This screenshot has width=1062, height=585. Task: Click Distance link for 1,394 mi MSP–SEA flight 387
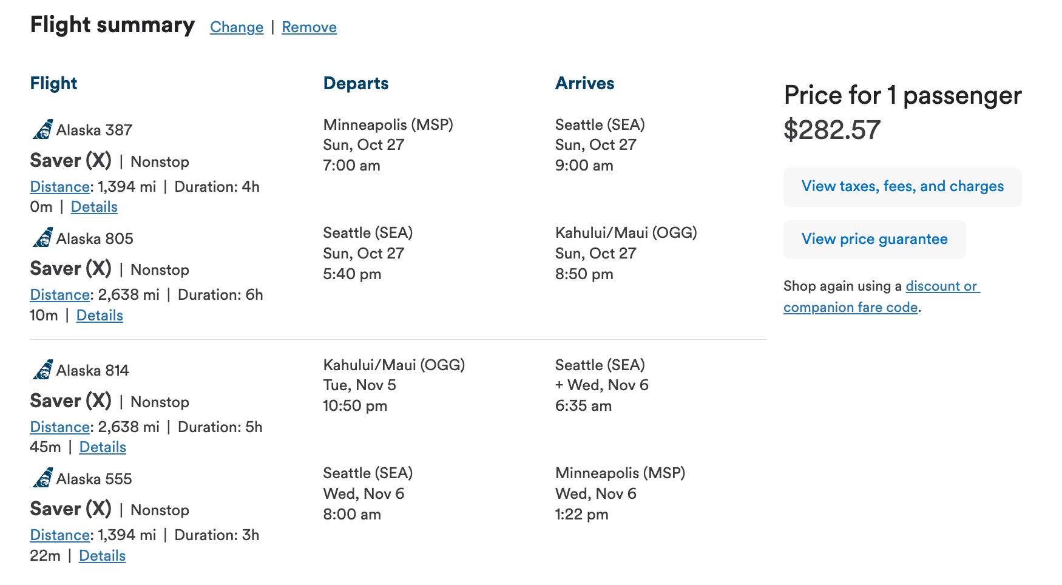pos(60,187)
